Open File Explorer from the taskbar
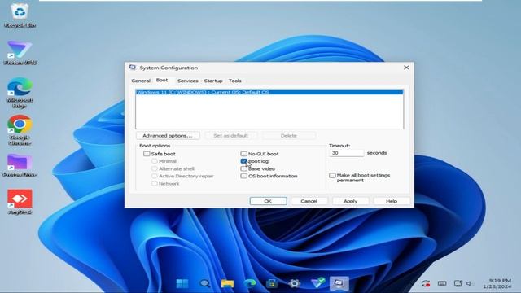521x293 pixels. click(x=228, y=283)
